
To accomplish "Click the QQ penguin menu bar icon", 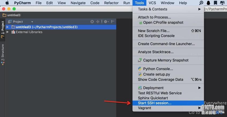I will (208, 3).
